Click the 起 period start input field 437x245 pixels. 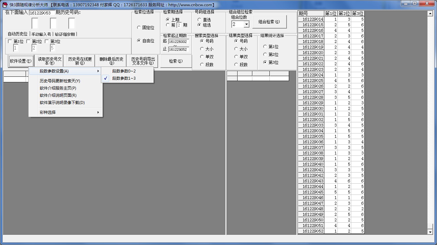tap(178, 42)
